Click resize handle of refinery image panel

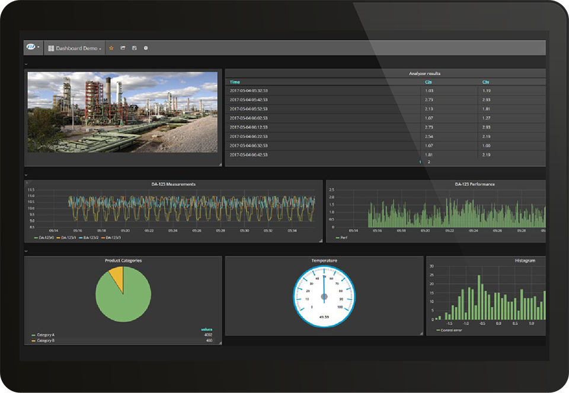pyautogui.click(x=219, y=164)
